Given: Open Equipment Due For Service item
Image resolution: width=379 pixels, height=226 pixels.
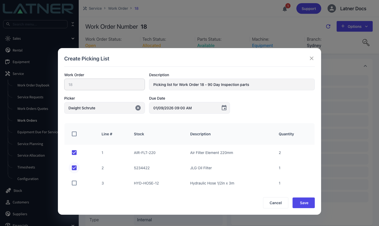Looking at the screenshot, I should (x=38, y=132).
